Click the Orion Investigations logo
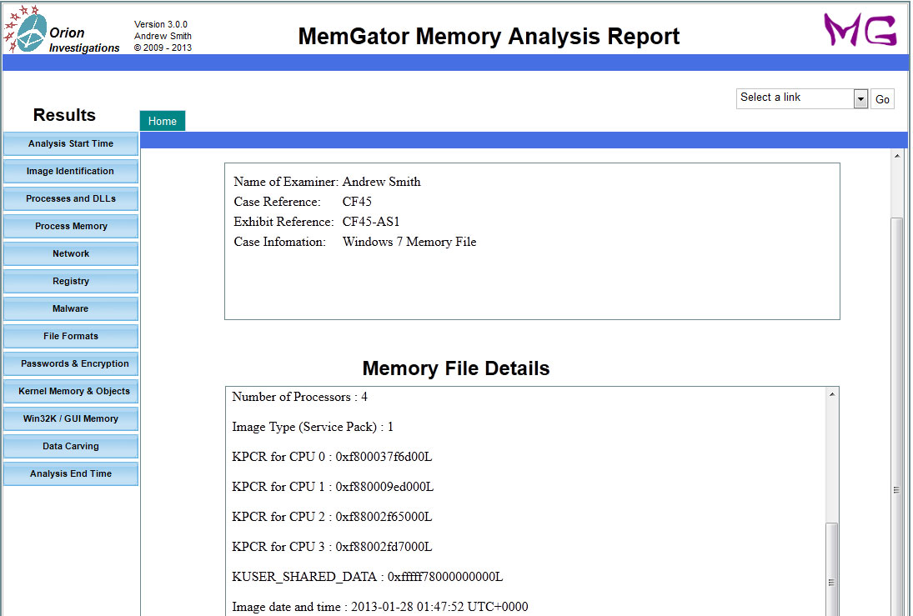This screenshot has width=913, height=616. (62, 30)
